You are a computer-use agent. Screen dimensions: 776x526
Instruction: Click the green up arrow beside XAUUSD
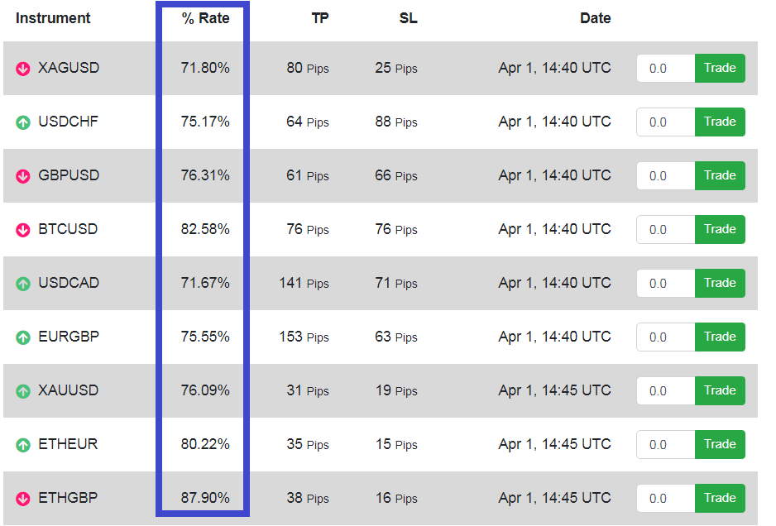point(23,391)
